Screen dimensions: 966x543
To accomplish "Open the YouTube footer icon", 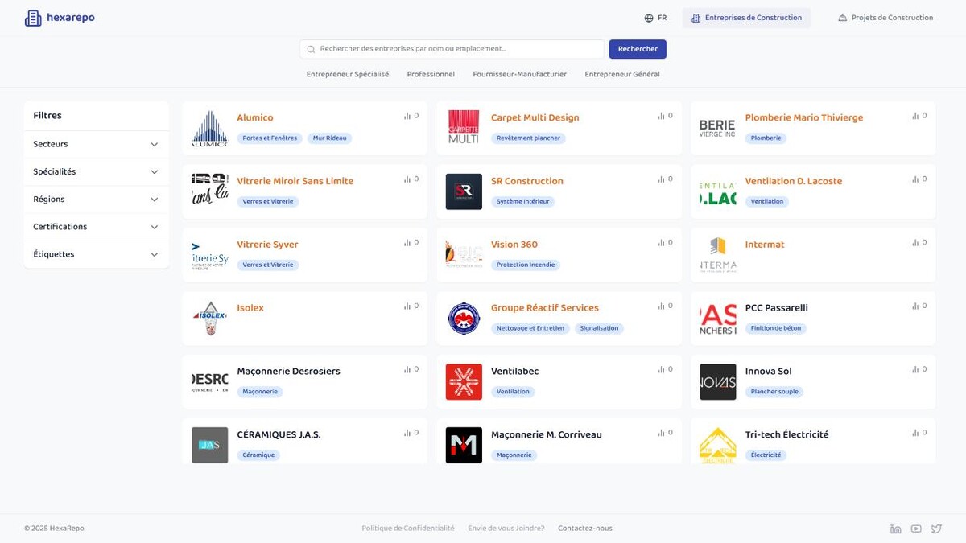I will pos(916,529).
